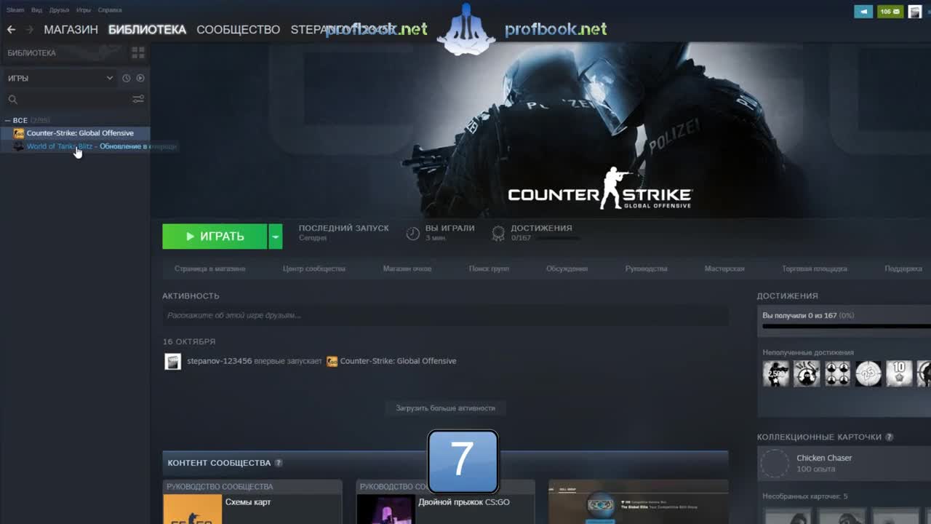Open the 2,500 kills achievement icon

(x=775, y=373)
